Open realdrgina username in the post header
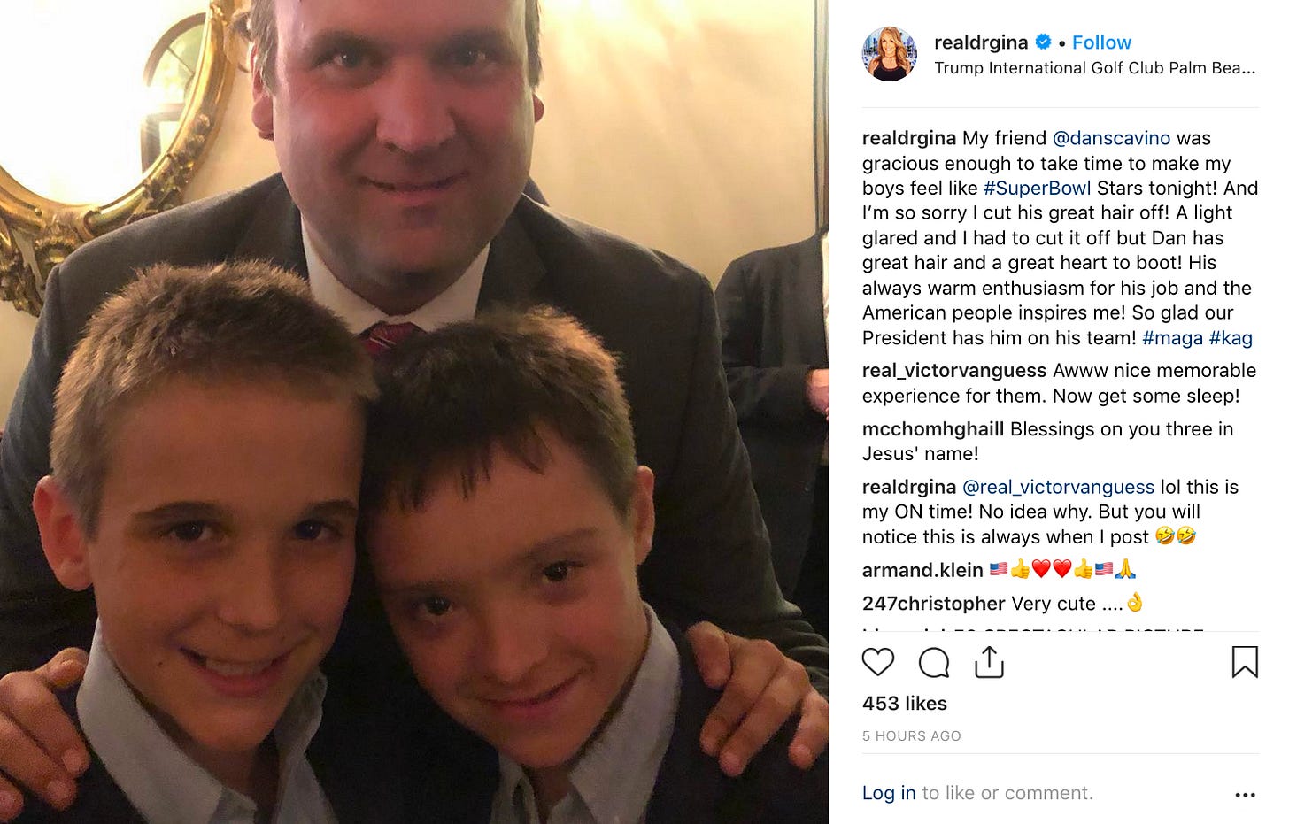1289x824 pixels. pyautogui.click(x=981, y=42)
